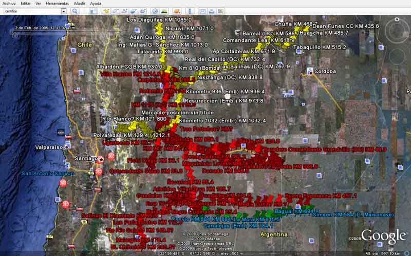Click the email view icon
Viewport: 411px width, 256px height.
coord(202,11)
